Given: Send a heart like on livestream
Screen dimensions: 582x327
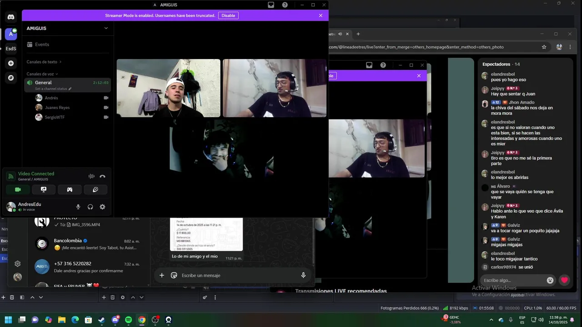Looking at the screenshot, I should click(564, 280).
